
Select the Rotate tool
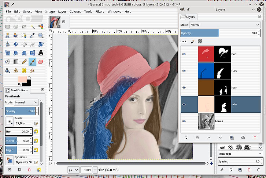[x=41, y=44]
